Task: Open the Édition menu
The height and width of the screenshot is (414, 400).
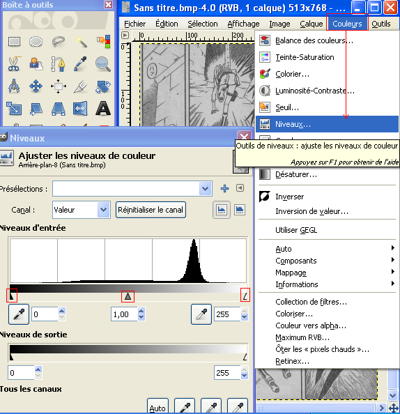Action: pos(167,24)
